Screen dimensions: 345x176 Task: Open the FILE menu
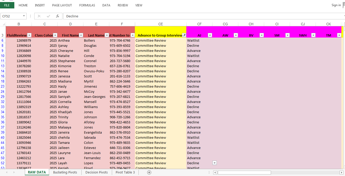pyautogui.click(x=7, y=5)
